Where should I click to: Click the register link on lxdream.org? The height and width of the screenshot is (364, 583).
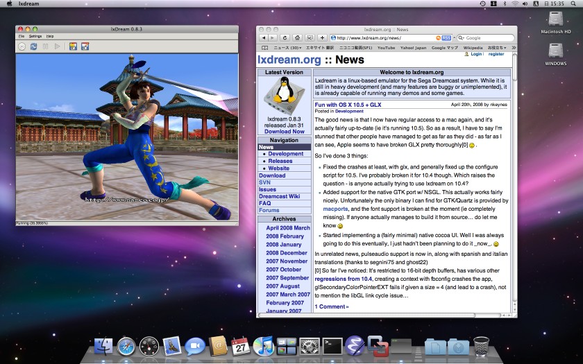[496, 54]
